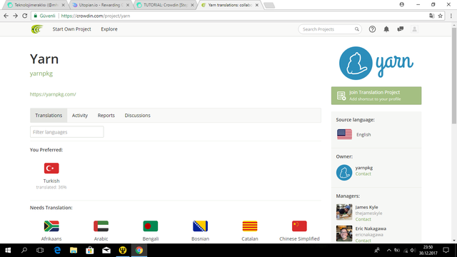This screenshot has width=457, height=257.
Task: Open a new browser tab
Action: point(269,5)
